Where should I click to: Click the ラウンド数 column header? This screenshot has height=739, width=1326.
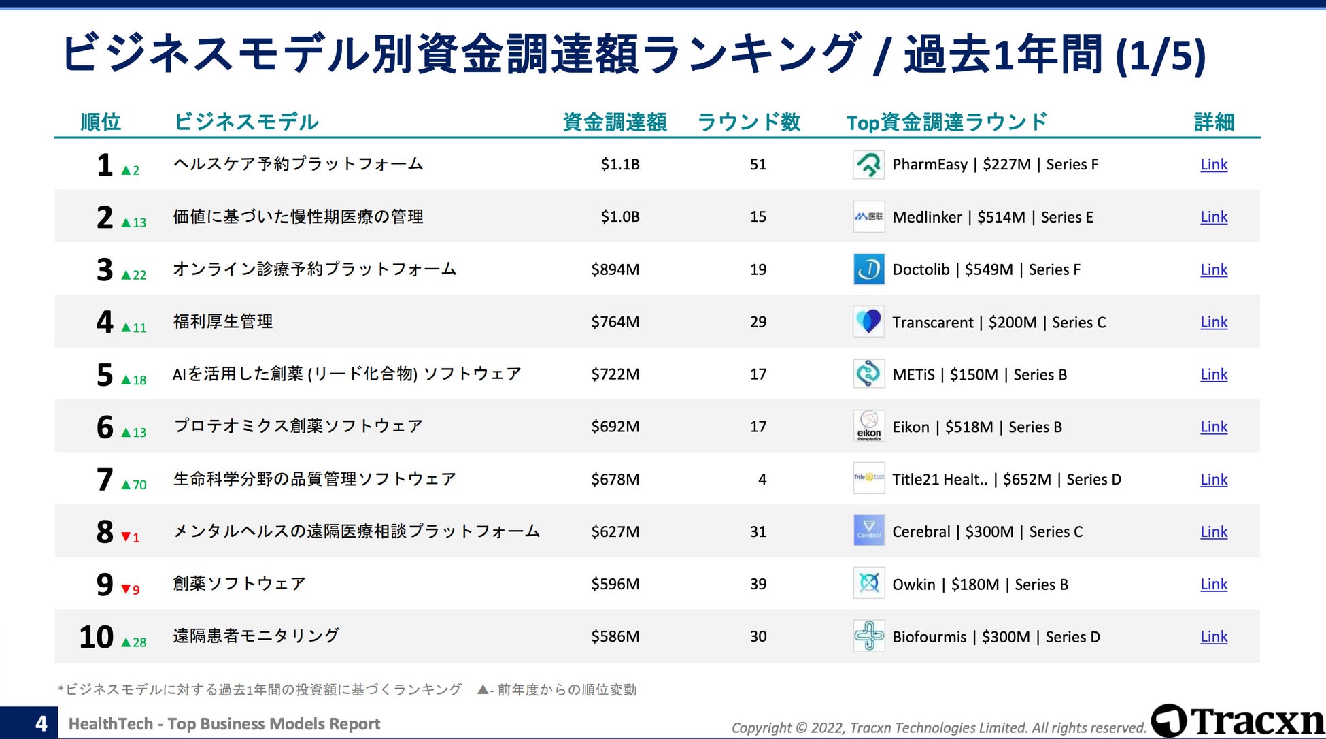(x=749, y=122)
